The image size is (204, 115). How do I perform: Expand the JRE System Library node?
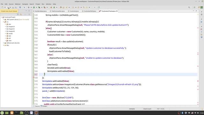point(4,19)
